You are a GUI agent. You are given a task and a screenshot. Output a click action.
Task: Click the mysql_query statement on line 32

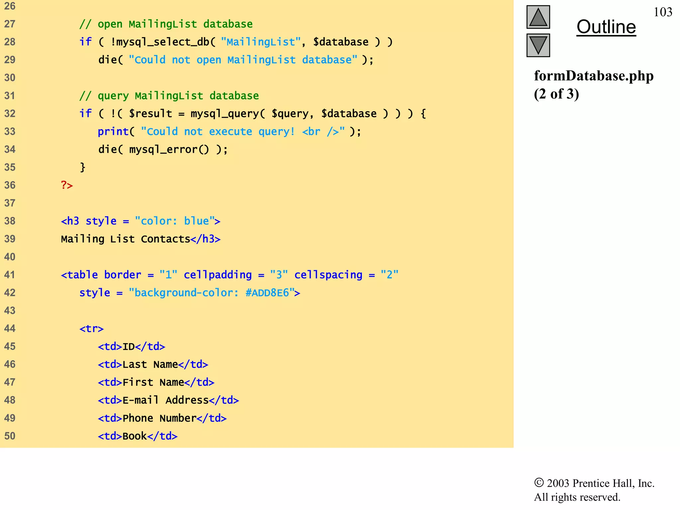(253, 114)
